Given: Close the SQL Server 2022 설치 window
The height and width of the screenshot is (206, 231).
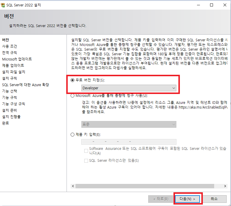Looking at the screenshot, I should [x=225, y=5].
